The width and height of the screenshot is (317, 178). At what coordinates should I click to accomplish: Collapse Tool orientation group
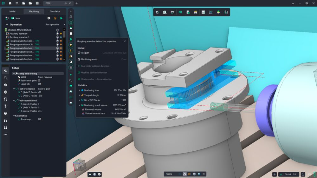click(14, 89)
